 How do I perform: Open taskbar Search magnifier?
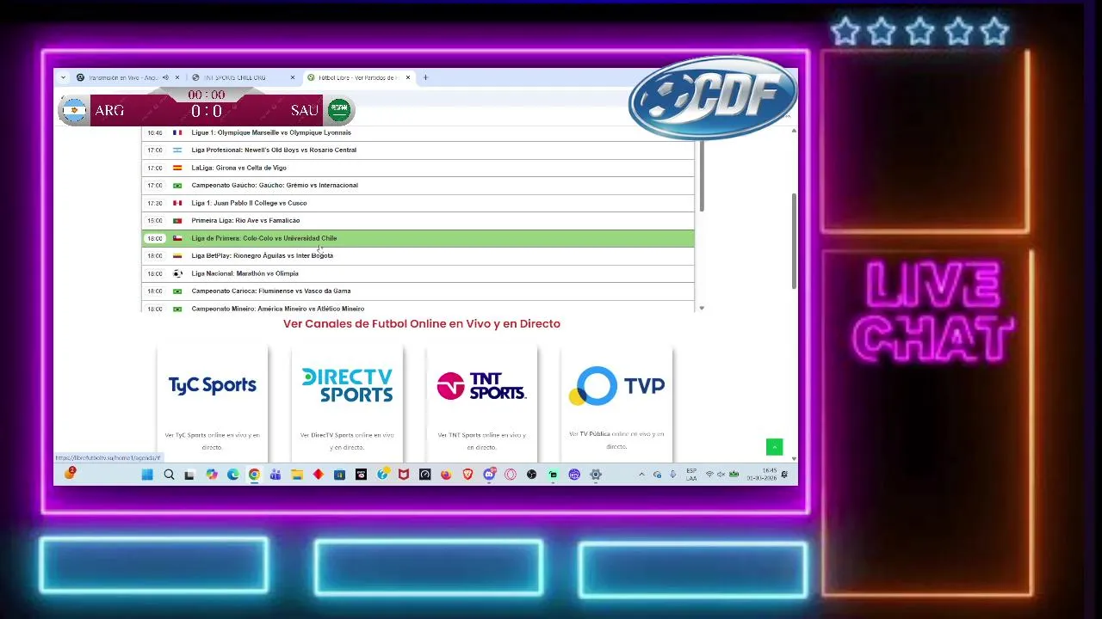coord(169,475)
